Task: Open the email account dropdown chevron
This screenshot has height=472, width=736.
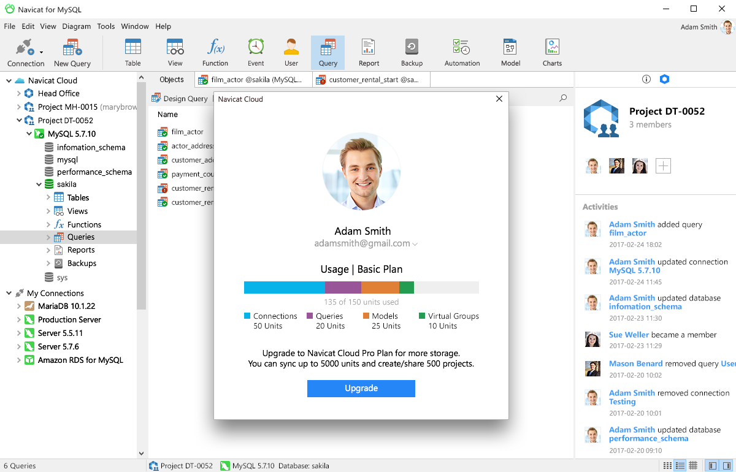Action: [415, 244]
